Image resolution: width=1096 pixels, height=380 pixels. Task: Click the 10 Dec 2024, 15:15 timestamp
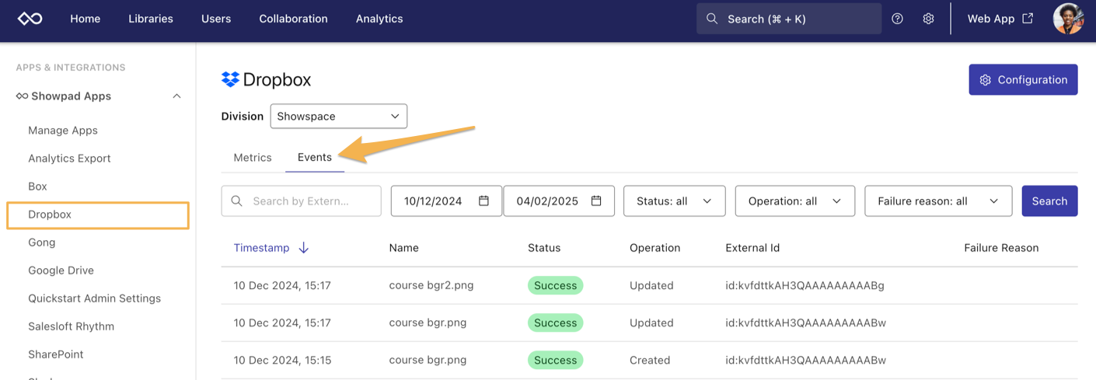[282, 360]
